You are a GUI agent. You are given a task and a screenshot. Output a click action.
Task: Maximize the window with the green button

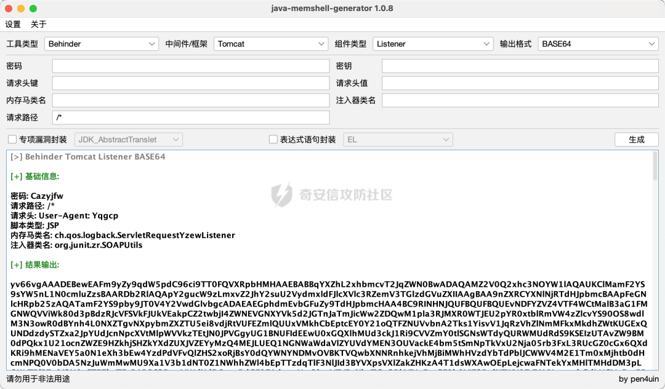(33, 9)
